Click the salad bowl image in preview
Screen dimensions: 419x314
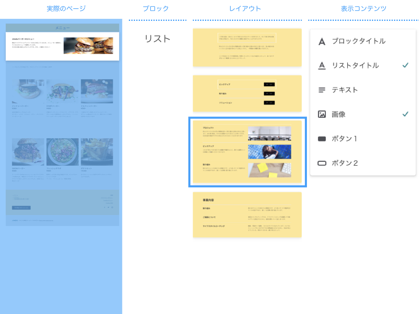(x=63, y=152)
